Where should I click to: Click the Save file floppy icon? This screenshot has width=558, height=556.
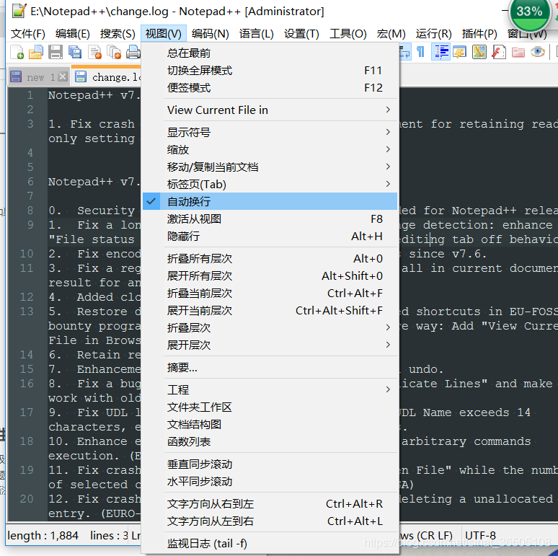point(56,53)
